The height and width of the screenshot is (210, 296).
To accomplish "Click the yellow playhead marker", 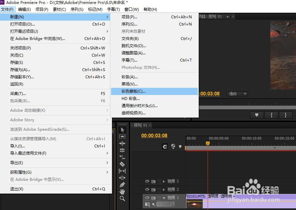I will (x=208, y=143).
